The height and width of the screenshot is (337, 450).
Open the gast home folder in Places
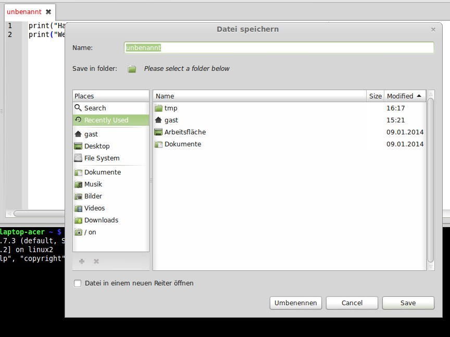pos(91,134)
